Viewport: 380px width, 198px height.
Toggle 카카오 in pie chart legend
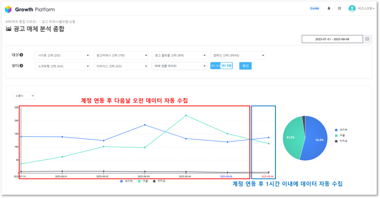[341, 141]
